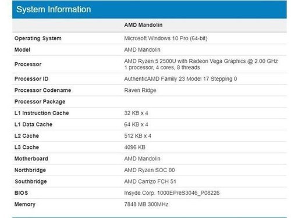
Task: Click the Southbridge row label
Action: 31,182
